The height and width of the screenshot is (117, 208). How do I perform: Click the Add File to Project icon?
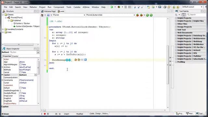pos(174,7)
